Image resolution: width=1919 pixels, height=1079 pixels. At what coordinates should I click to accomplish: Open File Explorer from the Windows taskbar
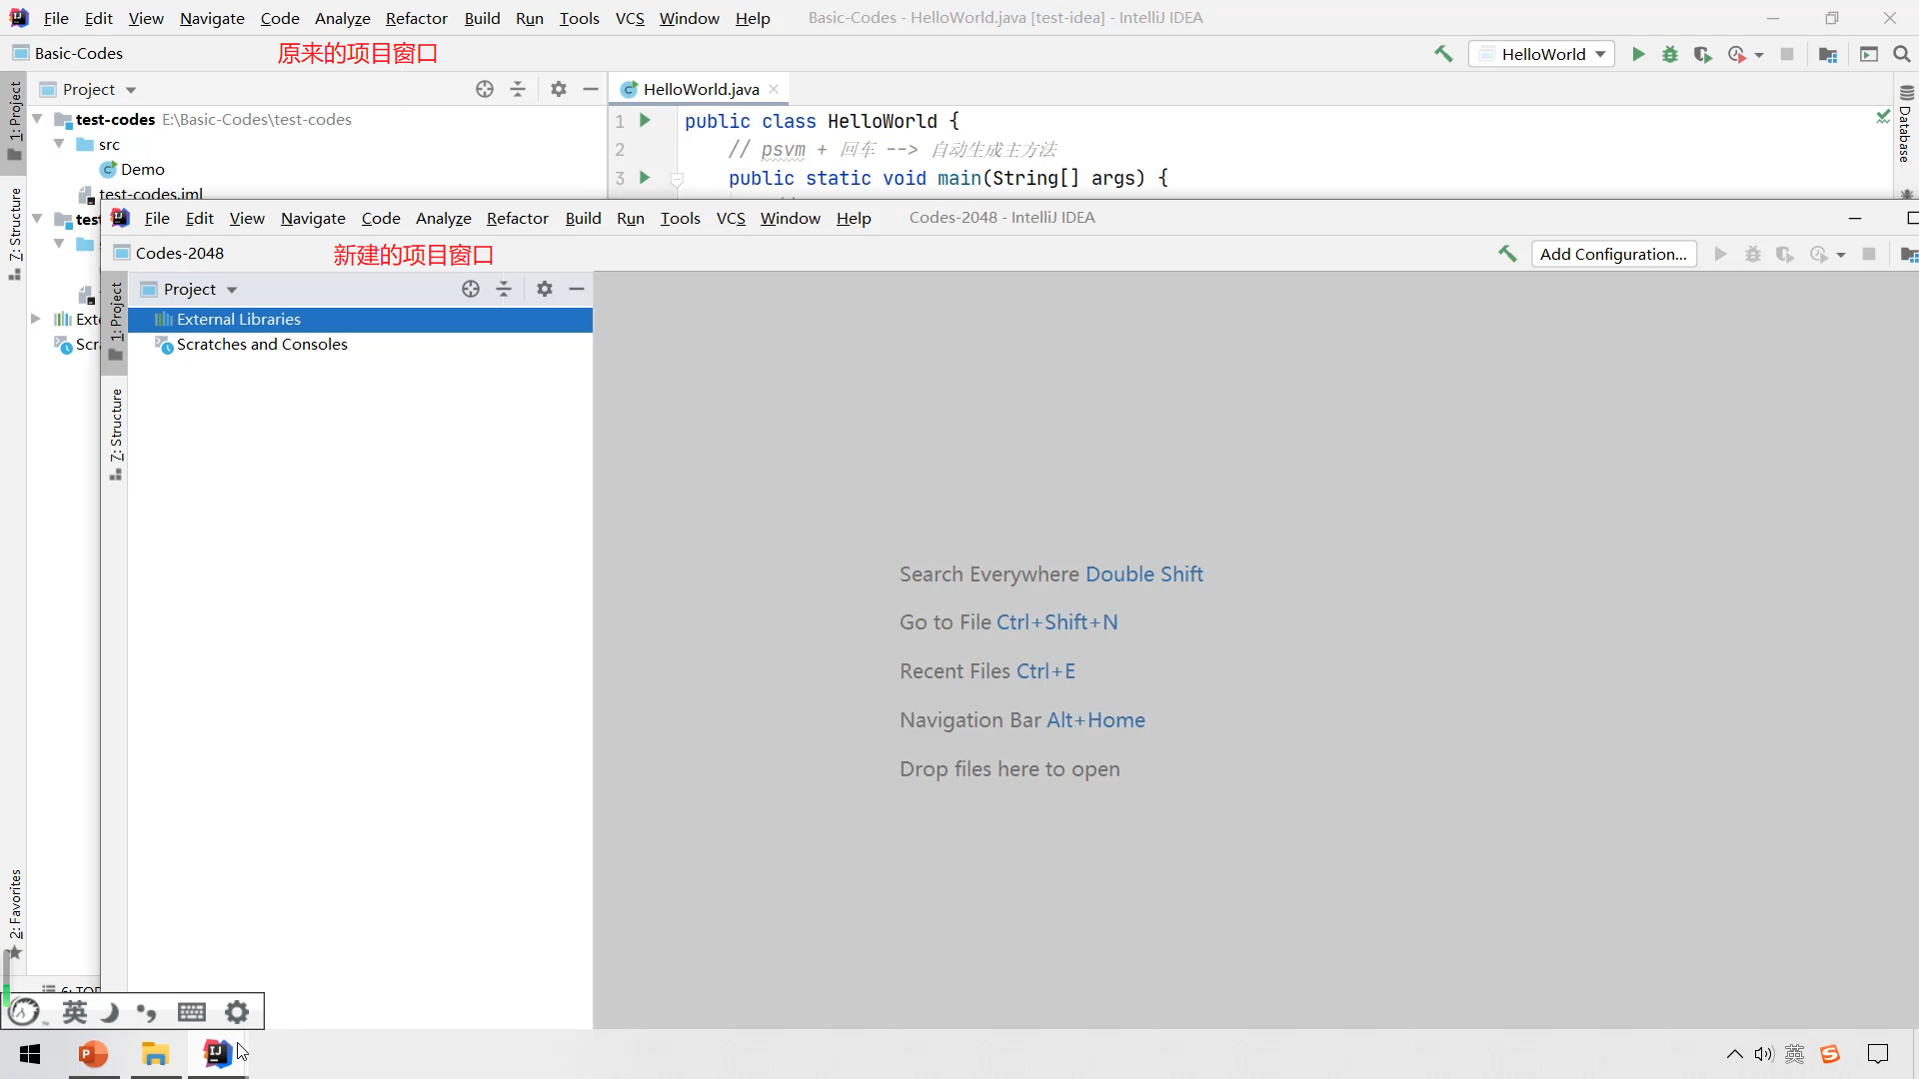155,1054
